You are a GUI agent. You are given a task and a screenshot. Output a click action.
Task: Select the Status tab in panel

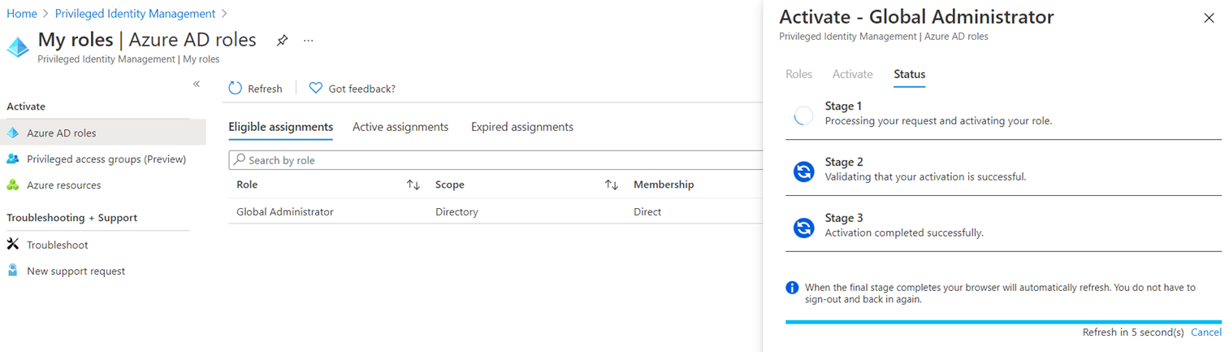pos(909,74)
